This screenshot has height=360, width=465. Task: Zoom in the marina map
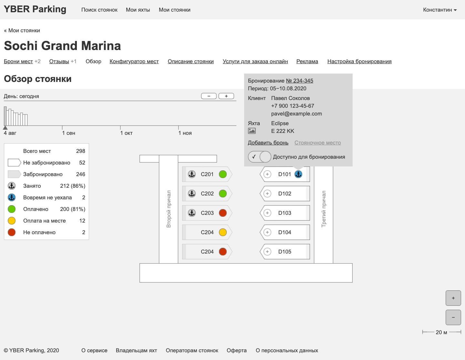tap(453, 298)
